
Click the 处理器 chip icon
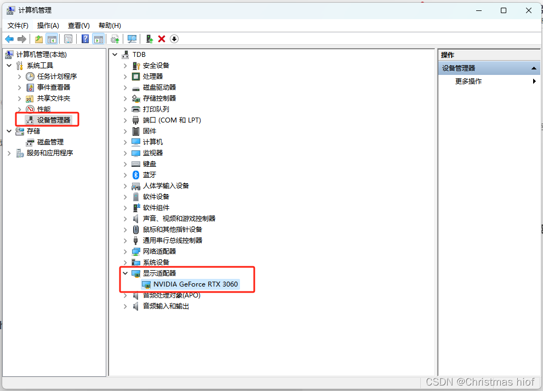coord(136,77)
